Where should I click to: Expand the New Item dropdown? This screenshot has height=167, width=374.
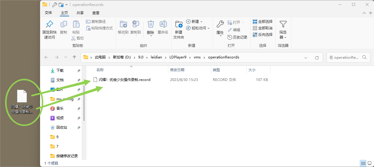point(194,22)
